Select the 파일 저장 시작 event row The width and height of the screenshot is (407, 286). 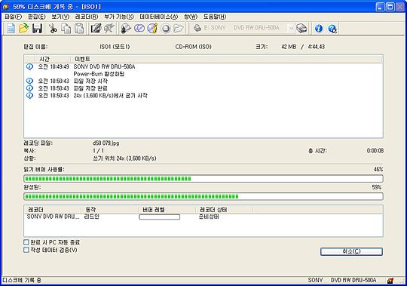tap(203, 81)
